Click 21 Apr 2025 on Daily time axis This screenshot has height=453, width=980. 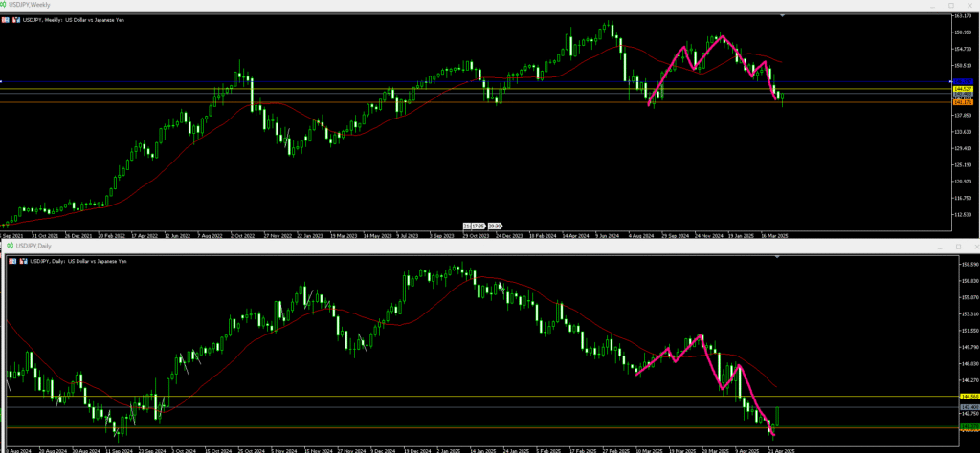click(781, 450)
